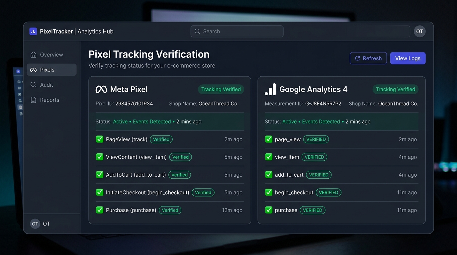Focus the Search input field

click(x=237, y=31)
